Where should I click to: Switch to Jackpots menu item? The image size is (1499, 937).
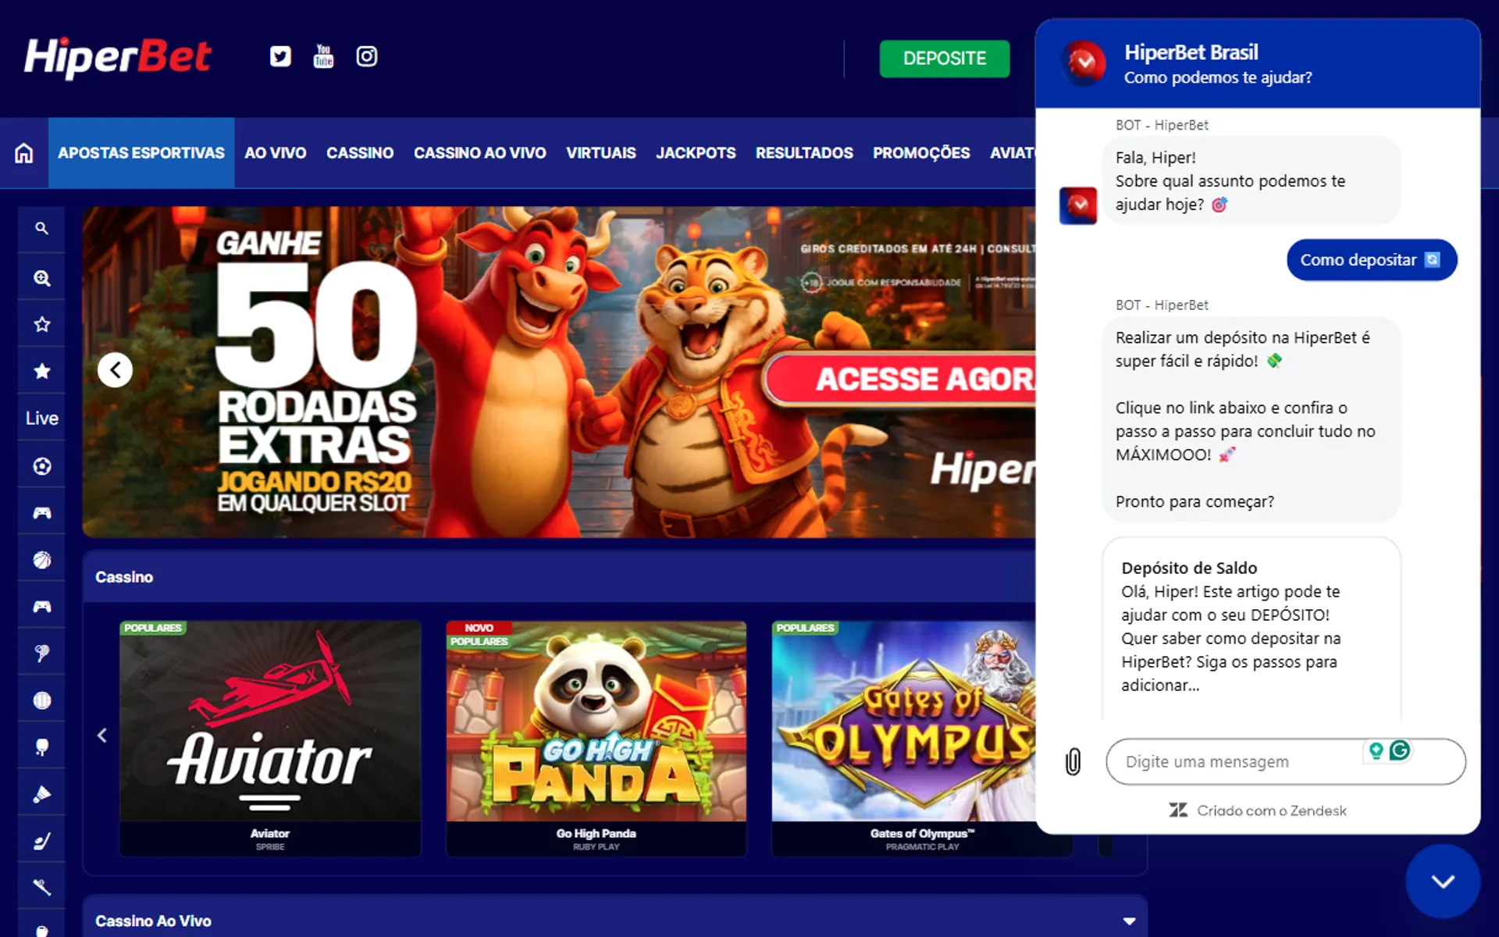coord(695,153)
